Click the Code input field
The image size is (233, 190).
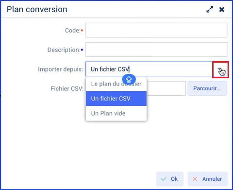[156, 30]
